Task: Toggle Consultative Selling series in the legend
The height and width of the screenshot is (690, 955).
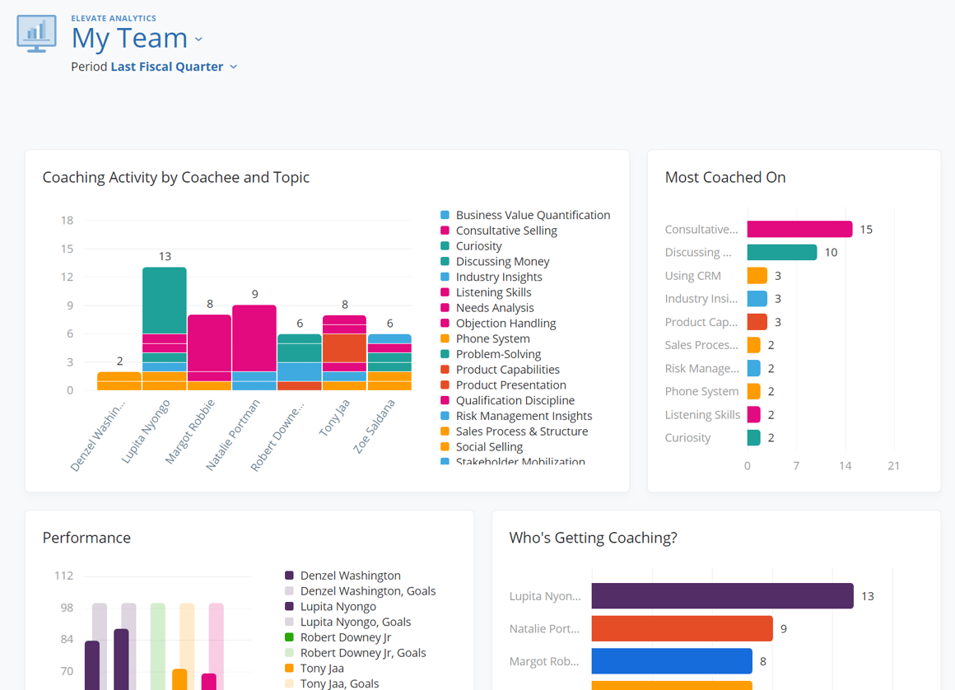Action: 499,231
